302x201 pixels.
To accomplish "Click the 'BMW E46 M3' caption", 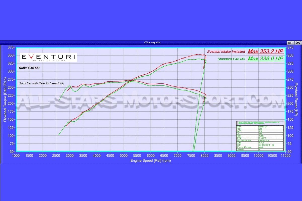I will pos(29,68).
